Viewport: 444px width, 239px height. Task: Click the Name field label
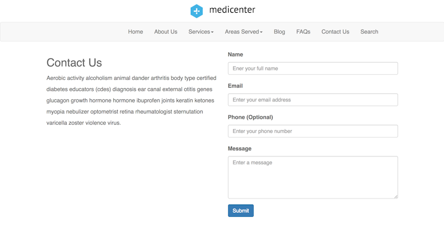click(x=235, y=54)
